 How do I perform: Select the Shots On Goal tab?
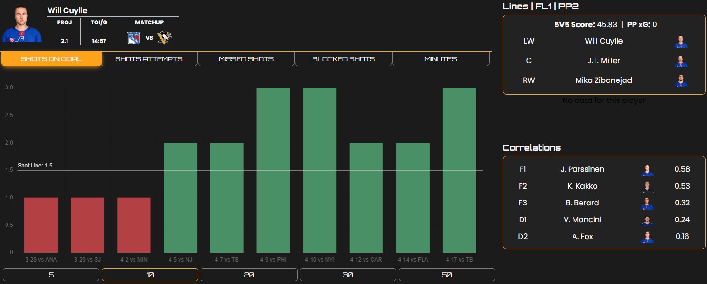click(51, 59)
